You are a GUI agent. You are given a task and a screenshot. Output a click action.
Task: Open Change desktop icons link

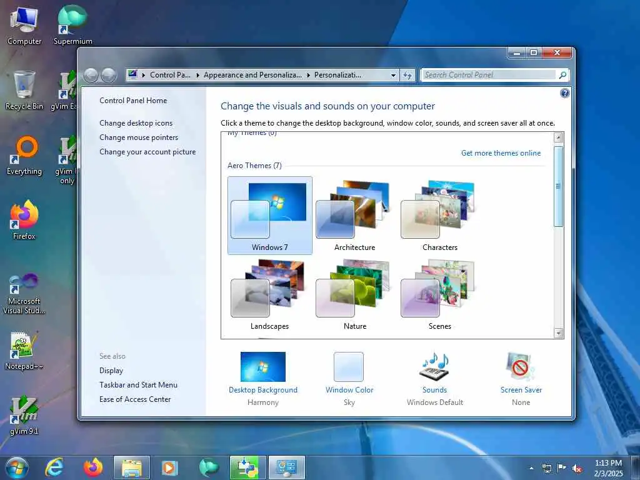click(x=136, y=123)
